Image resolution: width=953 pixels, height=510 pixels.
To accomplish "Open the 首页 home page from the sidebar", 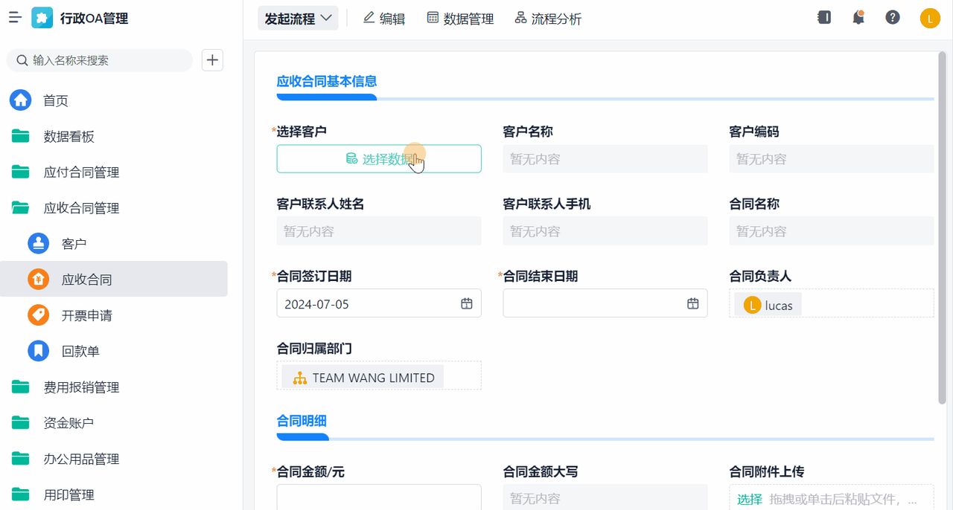I will (x=20, y=100).
